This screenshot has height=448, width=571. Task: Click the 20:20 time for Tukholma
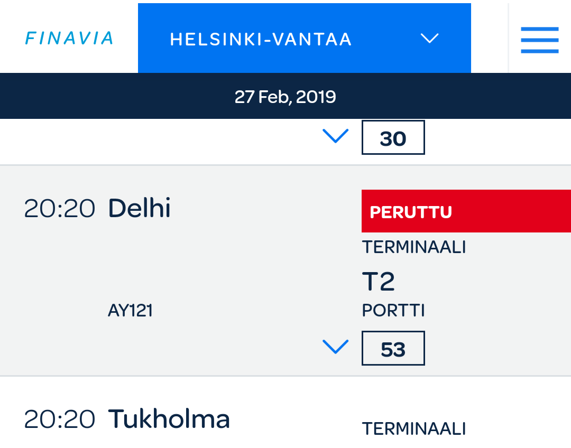click(60, 419)
